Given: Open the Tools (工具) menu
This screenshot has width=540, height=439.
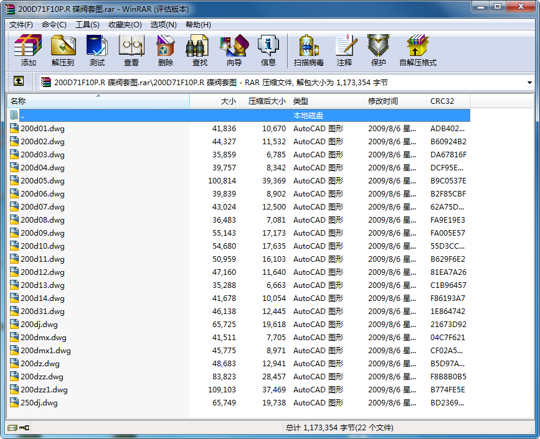Looking at the screenshot, I should tap(87, 25).
